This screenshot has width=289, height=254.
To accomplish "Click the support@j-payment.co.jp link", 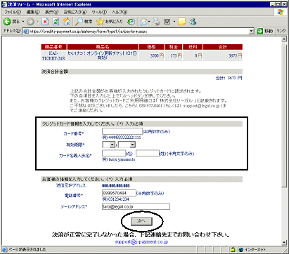I will 141,241.
